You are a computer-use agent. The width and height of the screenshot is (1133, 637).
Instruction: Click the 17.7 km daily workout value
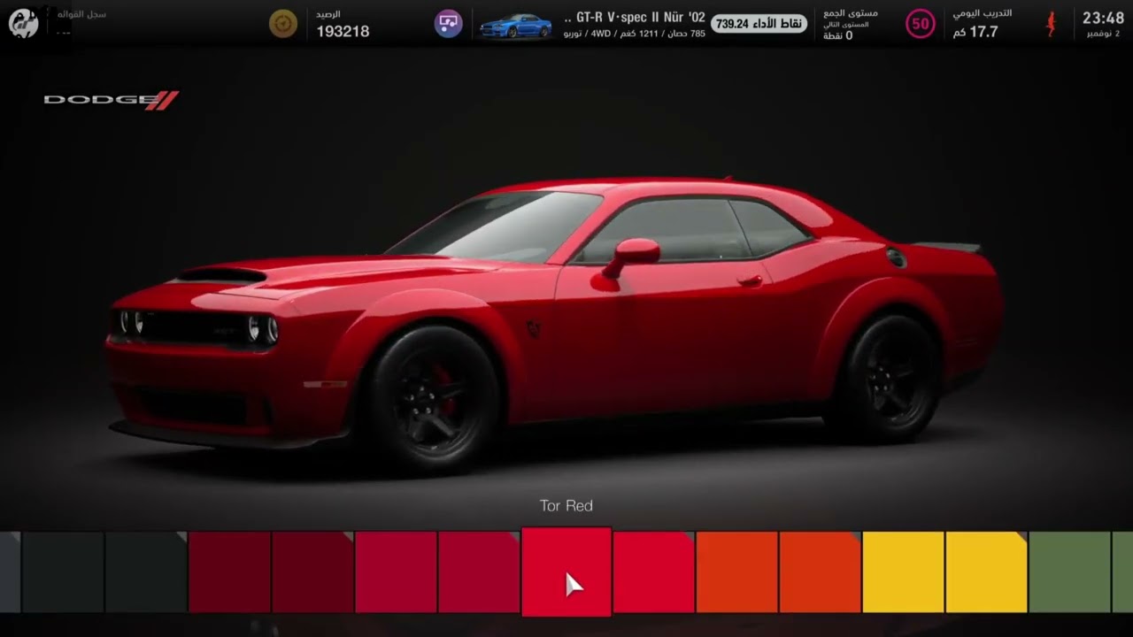[975, 32]
